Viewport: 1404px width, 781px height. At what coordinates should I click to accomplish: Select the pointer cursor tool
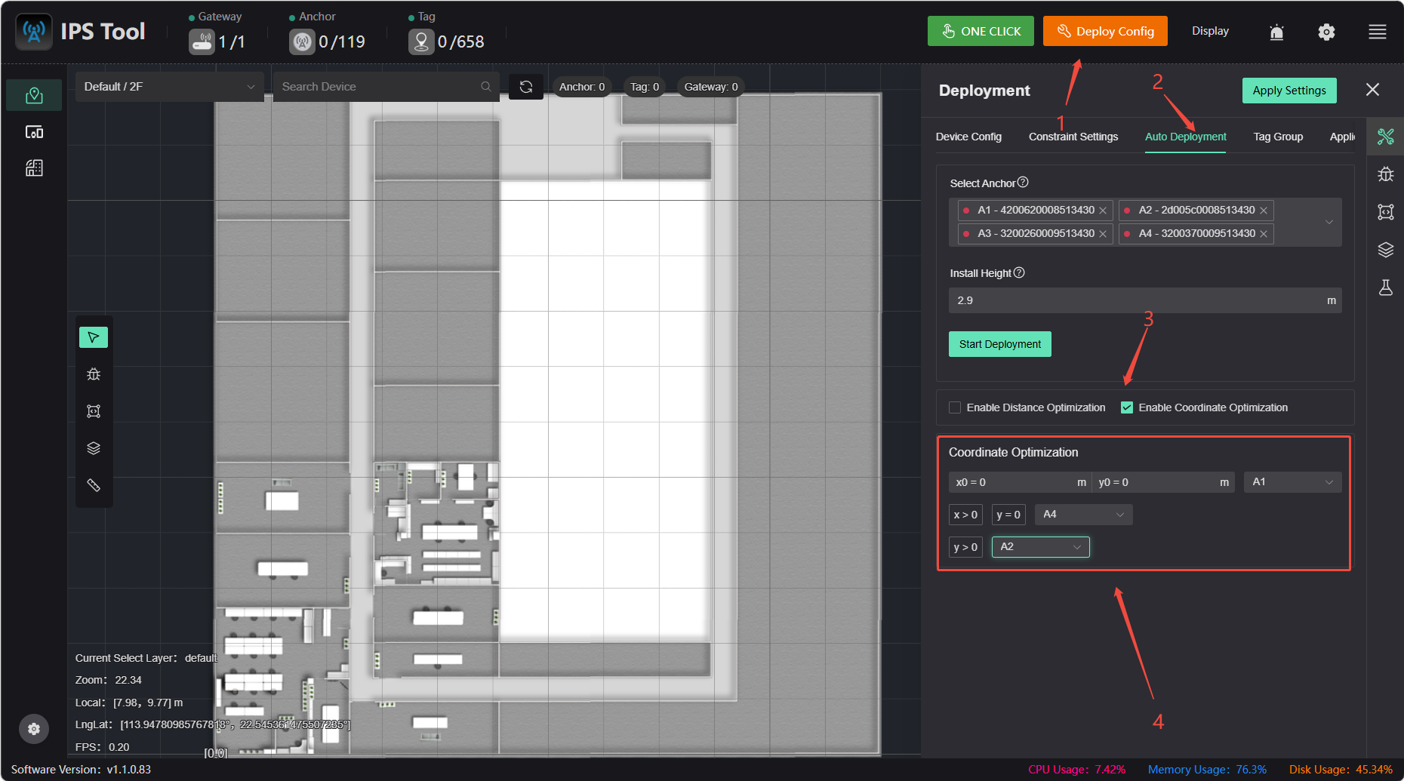94,337
